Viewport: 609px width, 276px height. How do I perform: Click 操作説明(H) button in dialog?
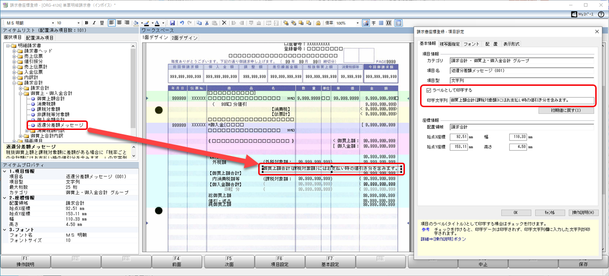pos(584,212)
